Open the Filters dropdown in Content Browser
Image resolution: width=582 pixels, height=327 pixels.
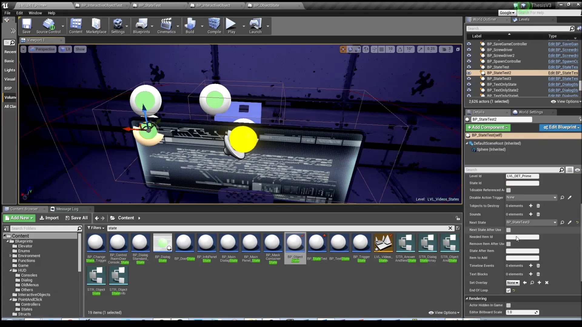pos(96,228)
